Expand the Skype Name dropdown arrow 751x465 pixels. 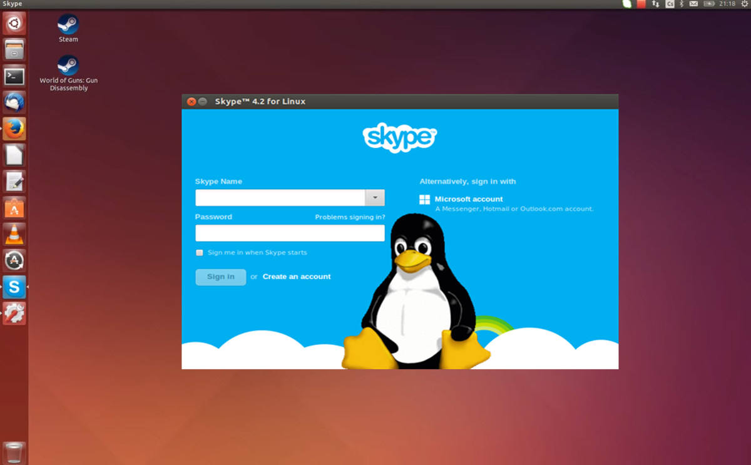(x=375, y=198)
